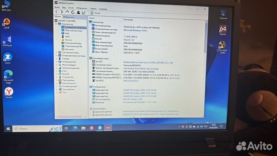Open the Microsoft Windows 10 Pro link

pos(135,30)
